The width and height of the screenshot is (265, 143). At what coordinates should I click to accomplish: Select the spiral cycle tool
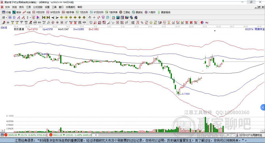(x=26, y=23)
